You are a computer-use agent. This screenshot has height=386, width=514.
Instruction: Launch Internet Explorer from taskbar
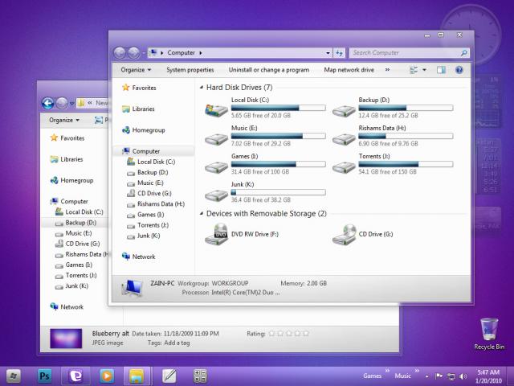[x=75, y=376]
